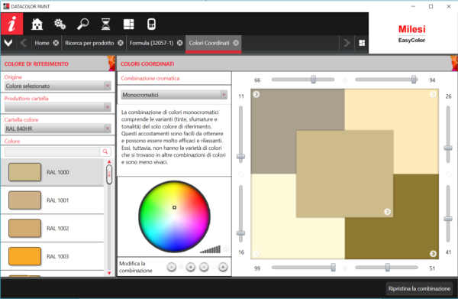Click the second plus button in Modifica la combinazione
Viewport: 458px width, 299px height.
223,267
